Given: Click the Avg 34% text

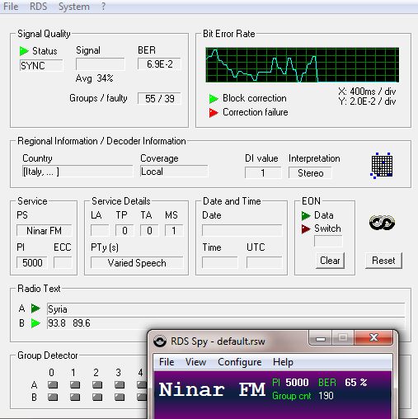Looking at the screenshot, I should coord(94,78).
